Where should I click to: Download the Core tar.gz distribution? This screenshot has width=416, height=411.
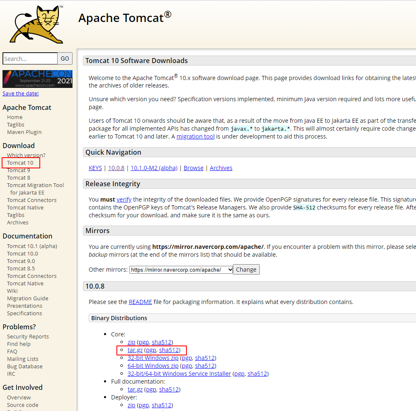click(x=135, y=350)
